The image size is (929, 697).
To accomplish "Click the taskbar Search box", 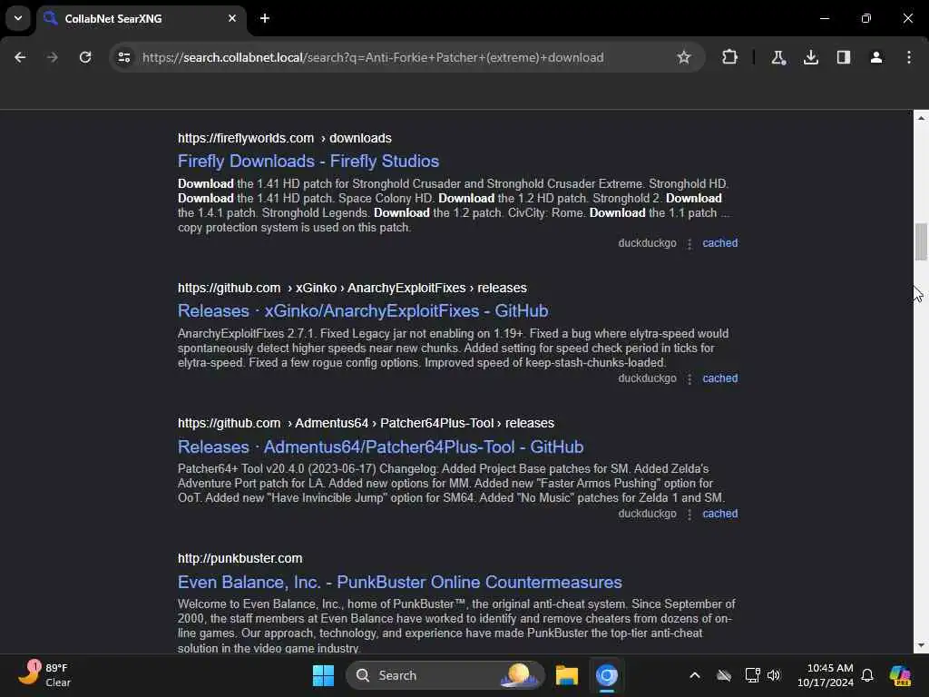I will (445, 675).
